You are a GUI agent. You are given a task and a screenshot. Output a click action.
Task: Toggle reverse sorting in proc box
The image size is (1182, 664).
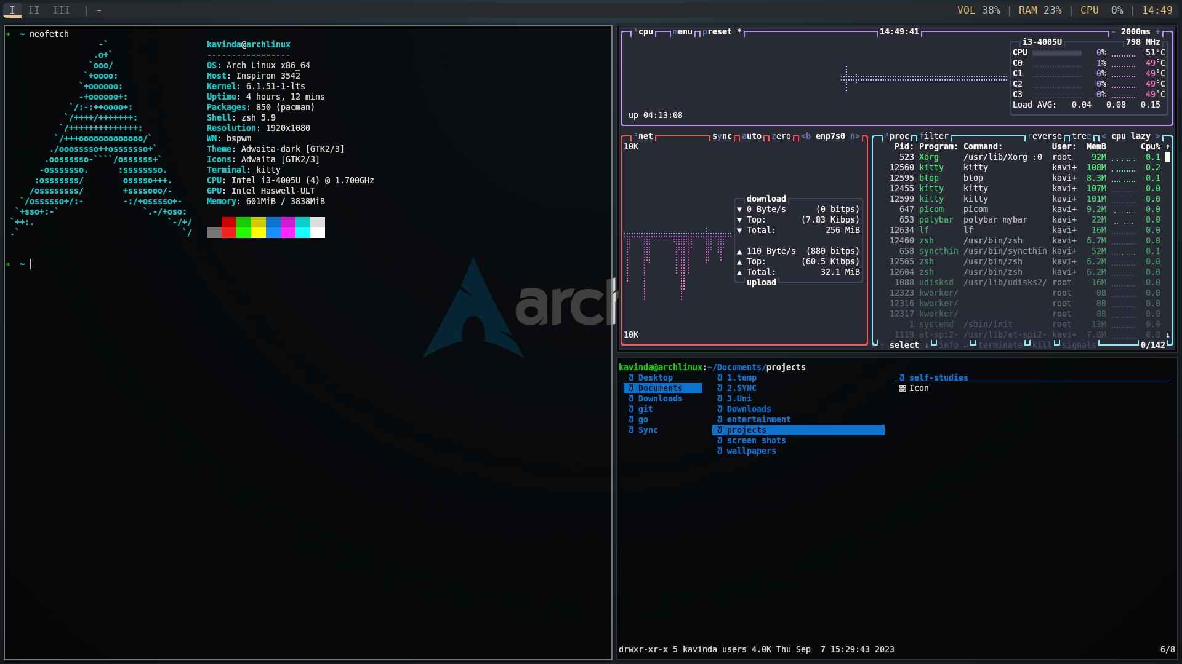1045,136
